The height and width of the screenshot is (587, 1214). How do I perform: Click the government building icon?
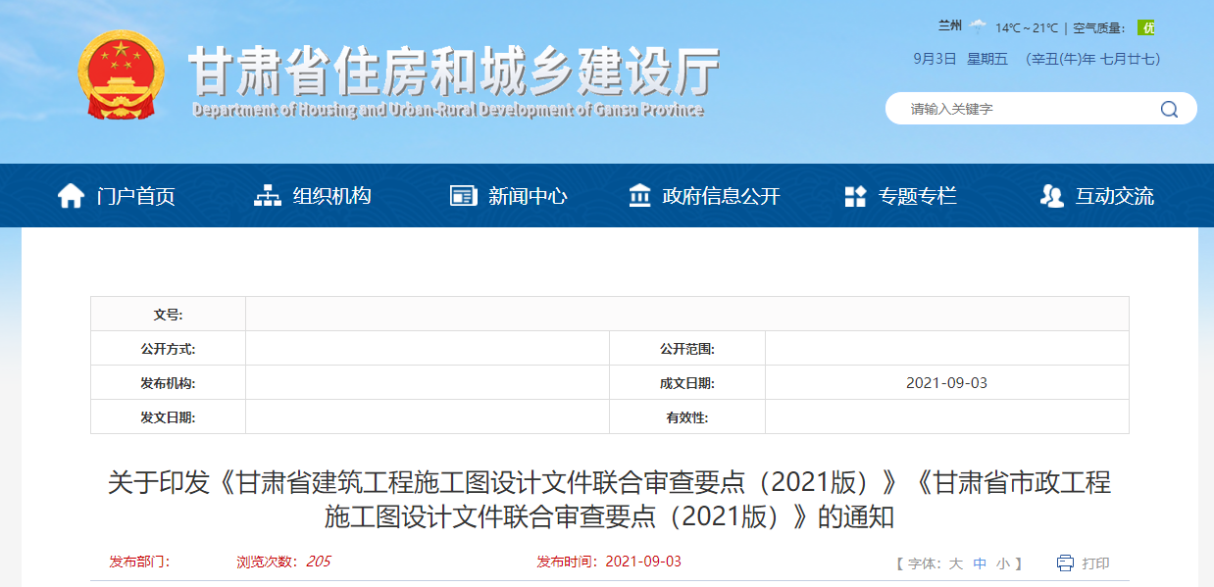point(639,196)
